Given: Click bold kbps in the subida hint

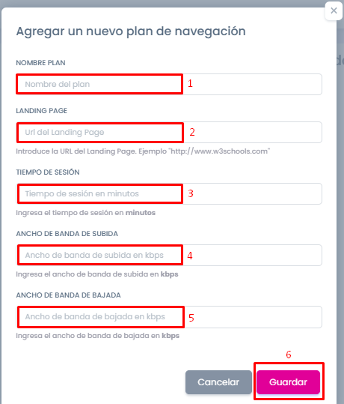Looking at the screenshot, I should pyautogui.click(x=170, y=274).
